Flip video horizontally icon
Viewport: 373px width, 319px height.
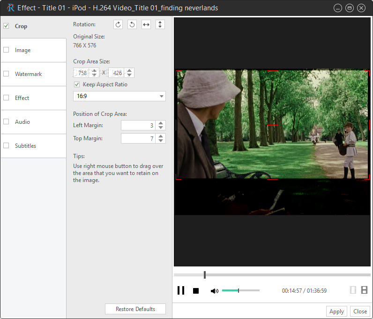click(x=146, y=24)
